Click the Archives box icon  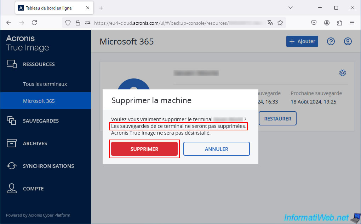coord(12,143)
